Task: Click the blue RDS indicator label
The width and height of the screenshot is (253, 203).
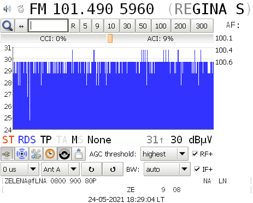Action: click(x=27, y=140)
